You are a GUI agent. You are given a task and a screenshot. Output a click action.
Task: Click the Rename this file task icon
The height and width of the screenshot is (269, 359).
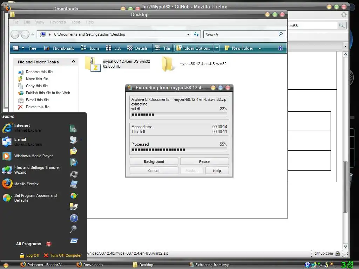[x=21, y=72]
